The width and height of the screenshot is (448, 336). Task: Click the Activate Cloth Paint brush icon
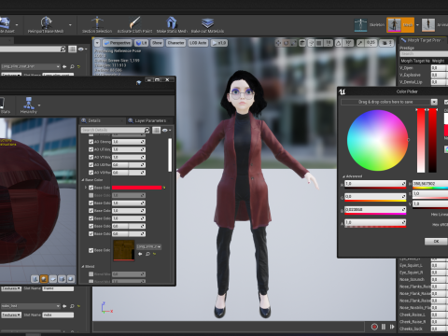pos(134,22)
